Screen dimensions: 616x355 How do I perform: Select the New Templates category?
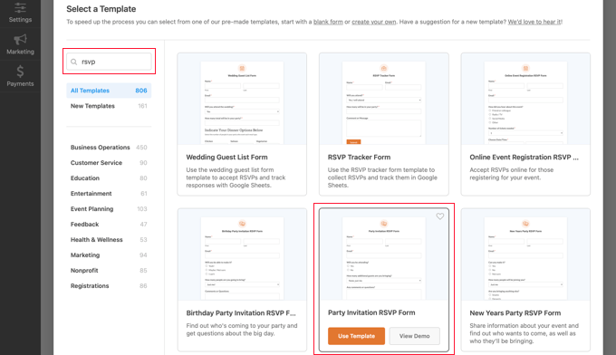[x=109, y=106]
